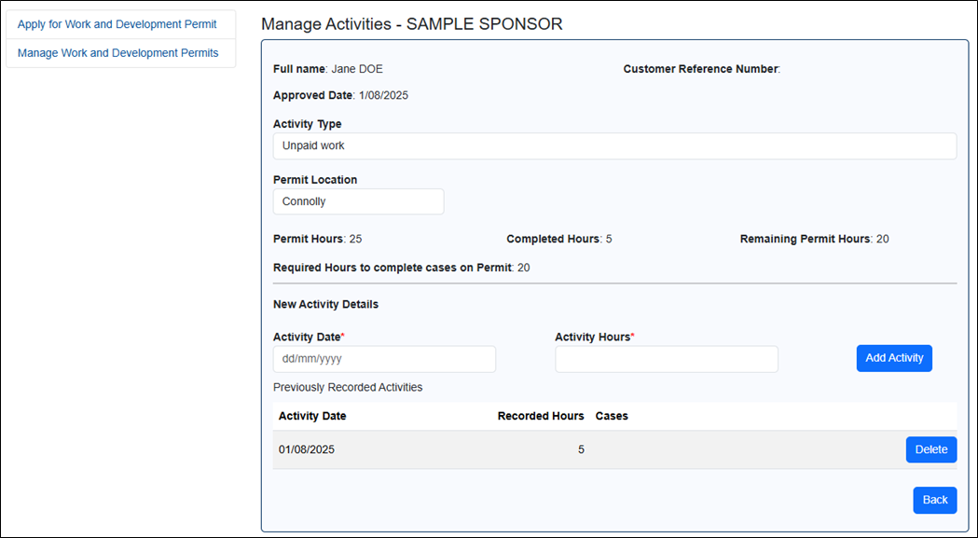This screenshot has height=538, width=978.
Task: Select Manage Work and Development Permits
Action: [x=117, y=53]
